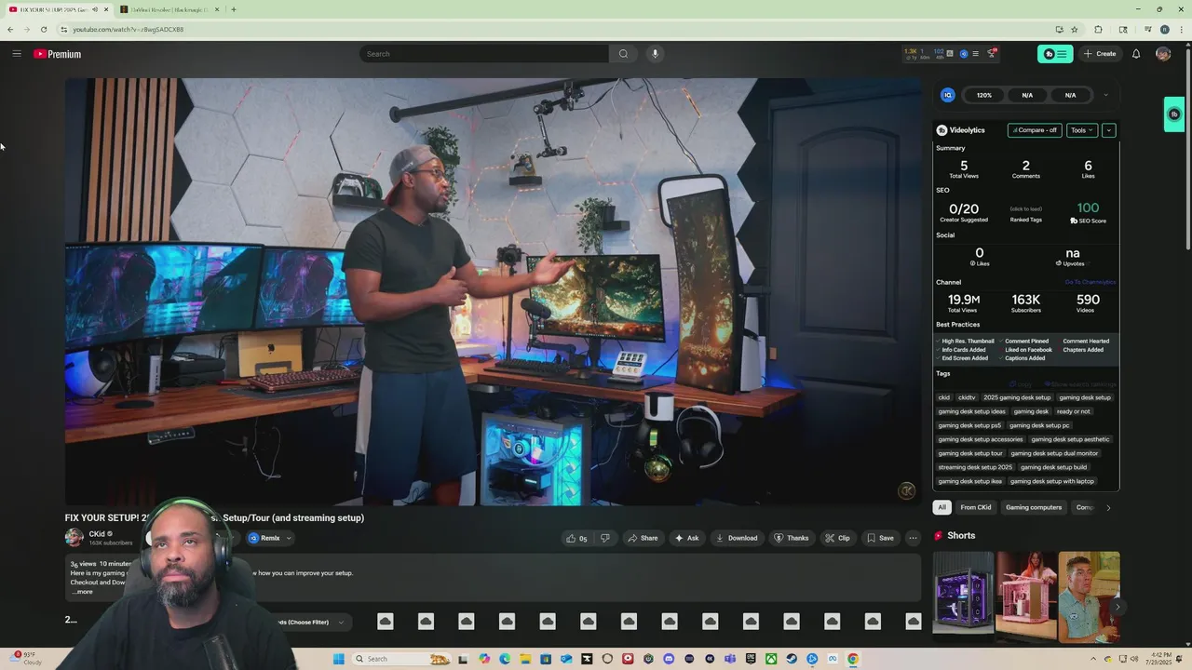Click the trophy icon with red badge
The image size is (1192, 670).
pos(992,53)
